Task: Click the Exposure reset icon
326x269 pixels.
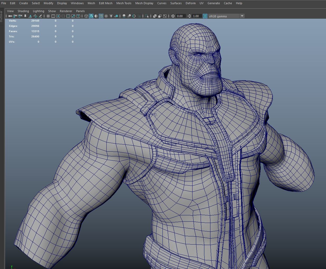Action: click(x=173, y=16)
